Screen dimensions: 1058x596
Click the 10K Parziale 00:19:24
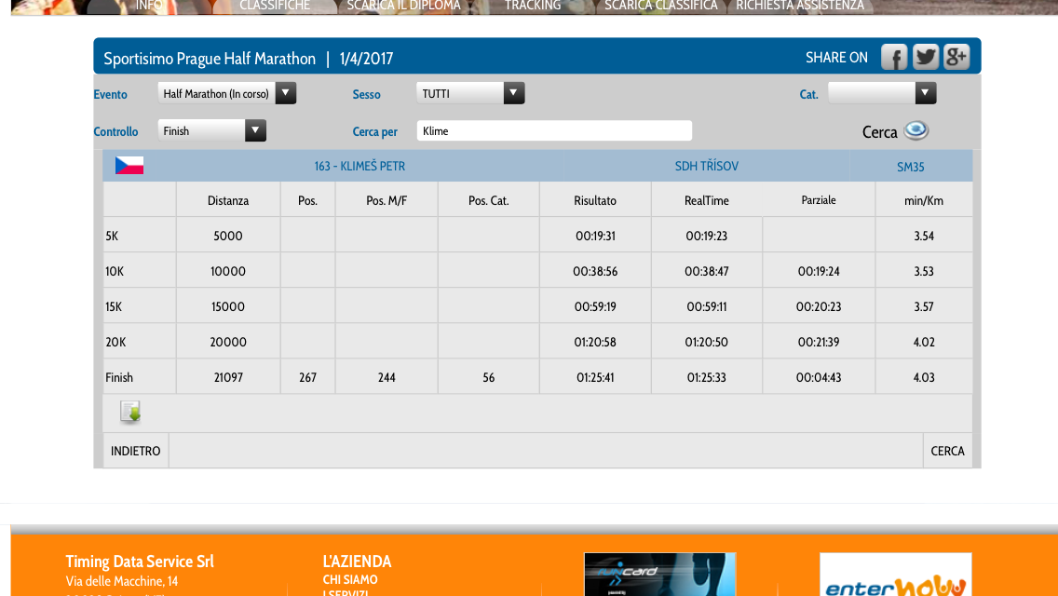(x=819, y=271)
